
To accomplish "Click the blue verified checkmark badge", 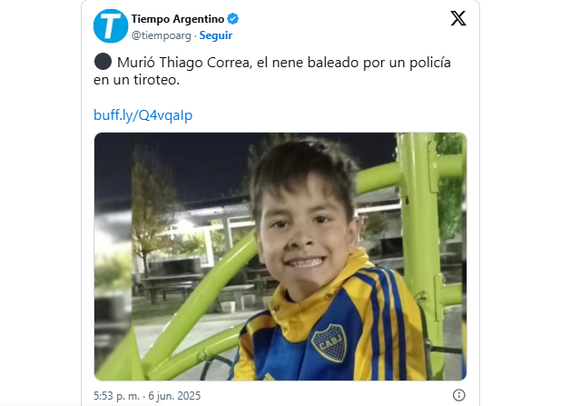I will [232, 18].
